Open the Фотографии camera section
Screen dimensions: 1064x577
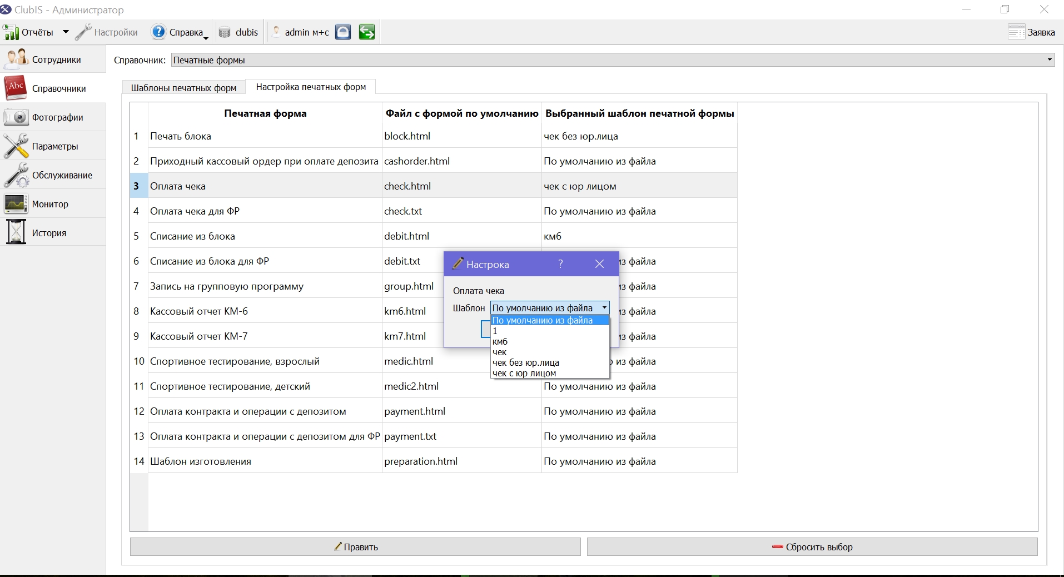[52, 117]
